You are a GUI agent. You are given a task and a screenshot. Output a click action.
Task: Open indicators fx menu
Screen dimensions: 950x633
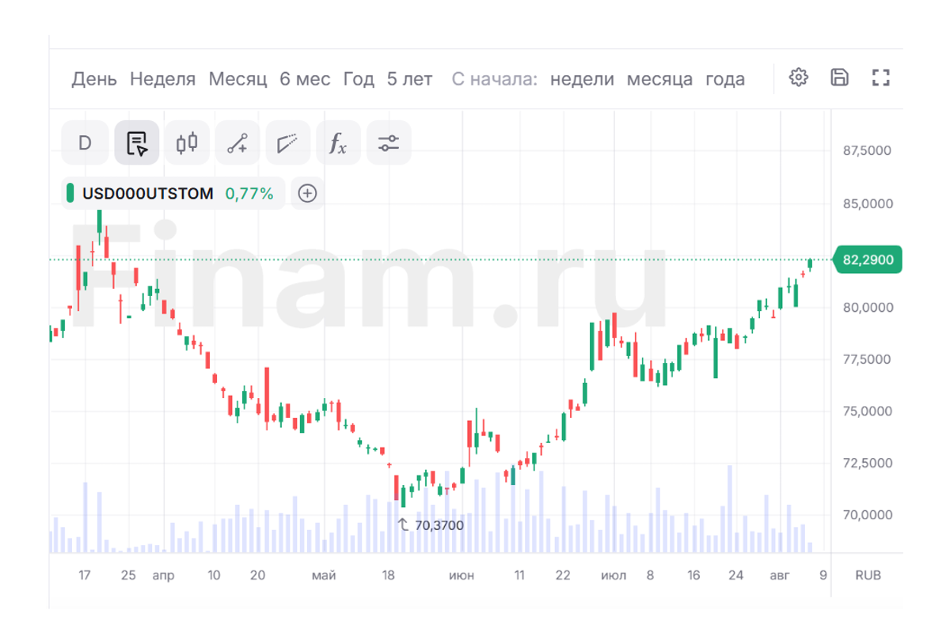pos(338,143)
